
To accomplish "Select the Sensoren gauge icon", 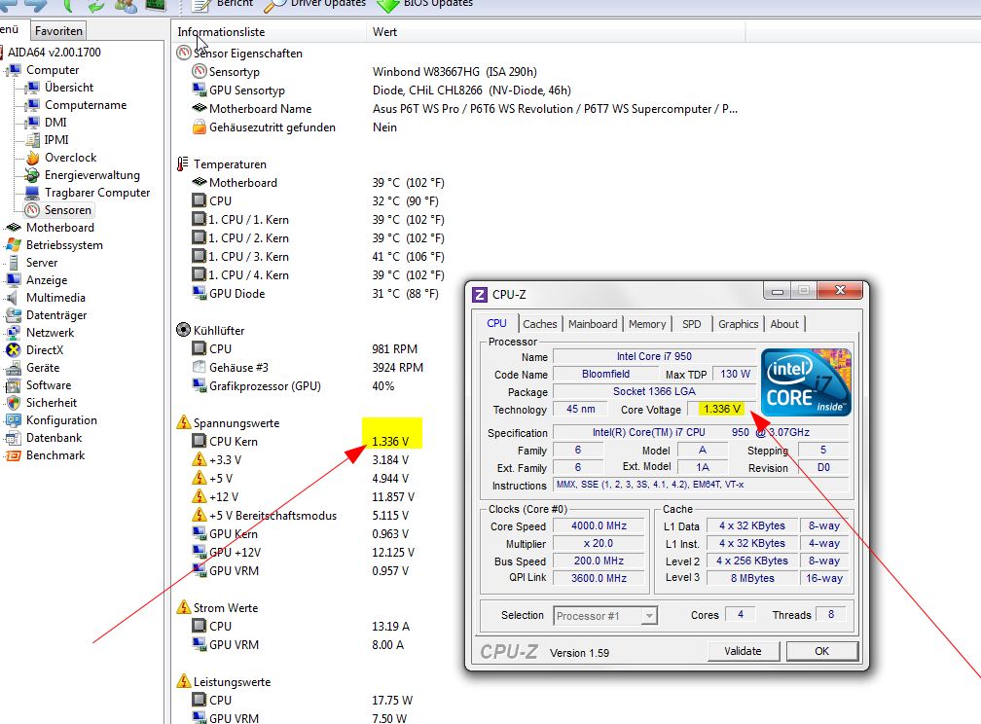I will [32, 210].
